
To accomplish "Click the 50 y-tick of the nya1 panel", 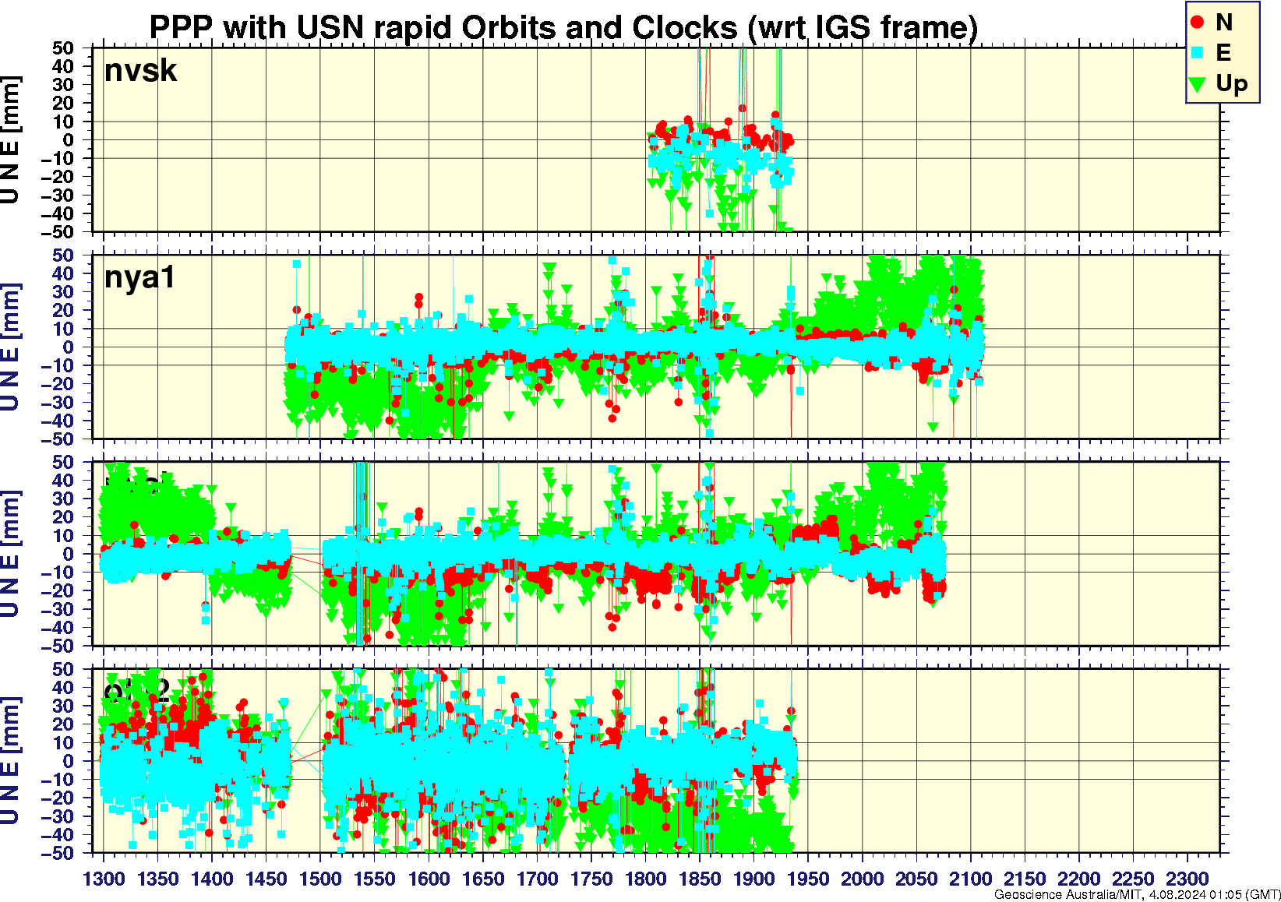I will coord(64,255).
